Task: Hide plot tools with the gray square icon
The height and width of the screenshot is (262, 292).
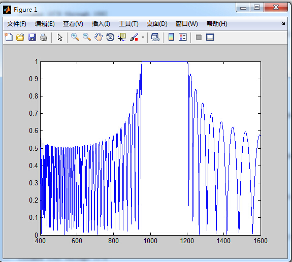Action: click(x=199, y=37)
